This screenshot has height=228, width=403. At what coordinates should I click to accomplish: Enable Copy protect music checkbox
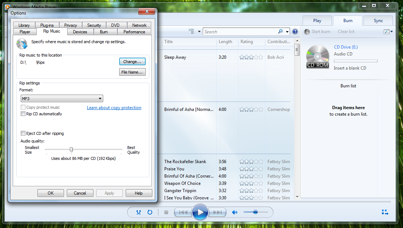point(23,107)
